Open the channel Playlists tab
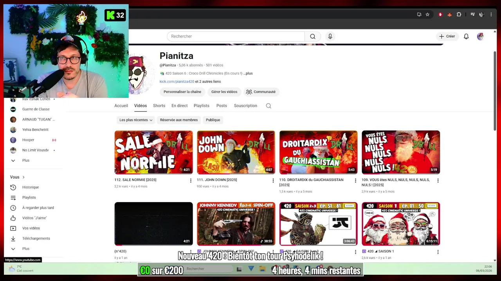501x281 pixels. (x=202, y=106)
